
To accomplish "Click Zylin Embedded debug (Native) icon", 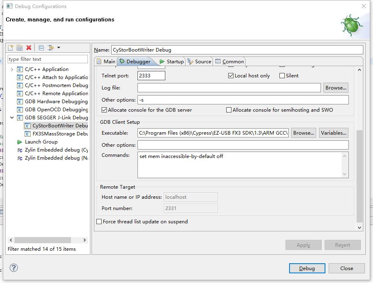I will pos(20,158).
